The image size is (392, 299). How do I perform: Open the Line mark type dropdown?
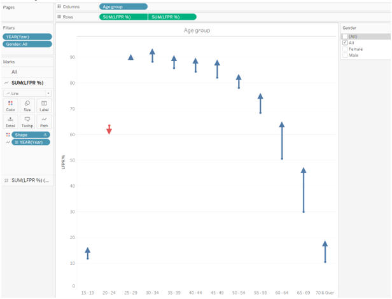click(27, 93)
